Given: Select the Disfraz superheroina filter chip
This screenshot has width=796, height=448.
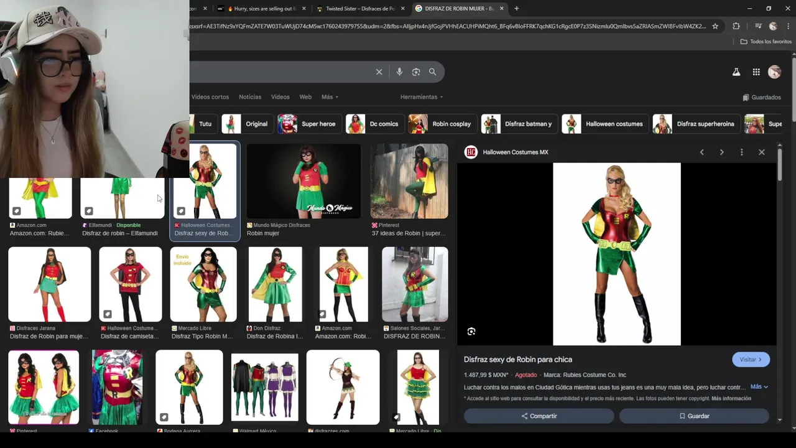Looking at the screenshot, I should point(696,124).
